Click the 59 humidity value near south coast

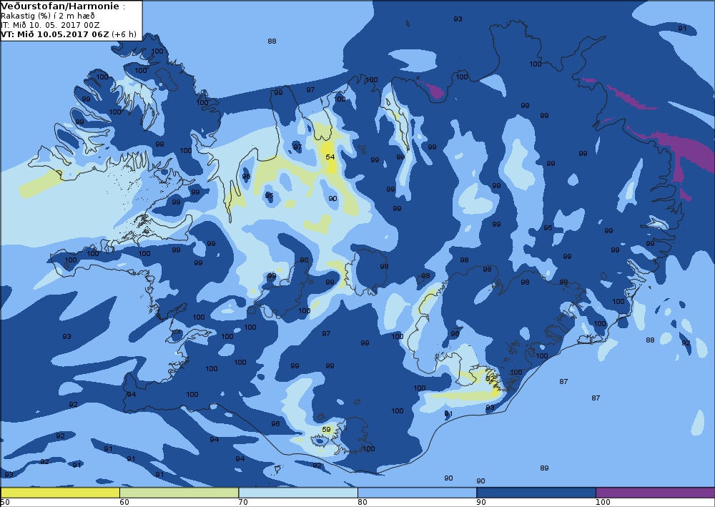pos(326,430)
